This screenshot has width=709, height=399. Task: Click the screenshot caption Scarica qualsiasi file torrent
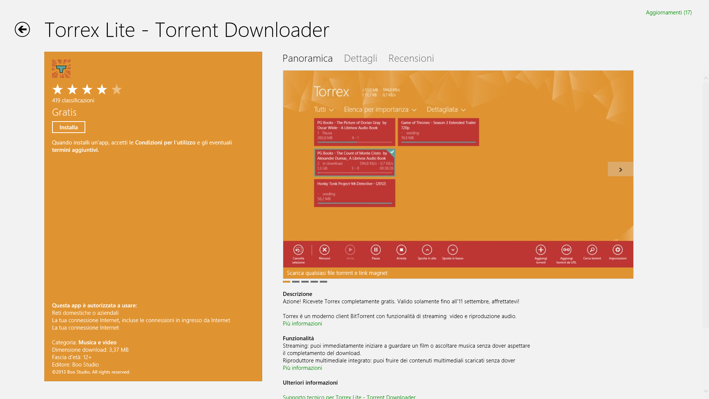[337, 273]
